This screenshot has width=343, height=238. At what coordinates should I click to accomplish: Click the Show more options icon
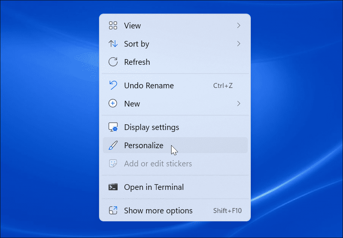pyautogui.click(x=113, y=210)
